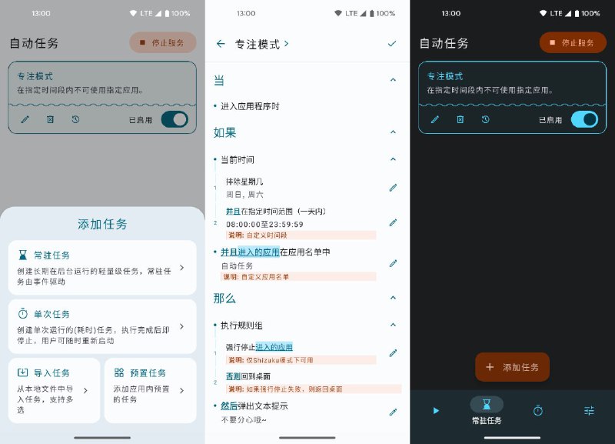Image resolution: width=615 pixels, height=444 pixels.
Task: Select the stopwatch 单次任务 icon in bottom bar
Action: 537,411
